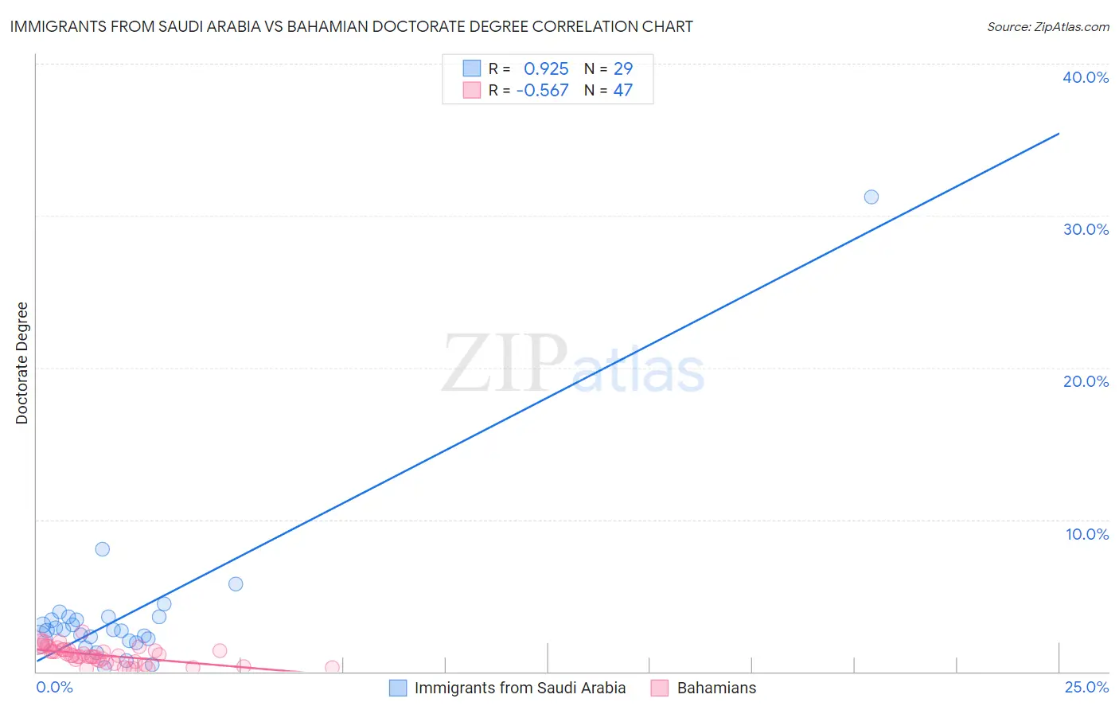
Task: Click the N = 47 statistic text
Action: click(x=608, y=90)
